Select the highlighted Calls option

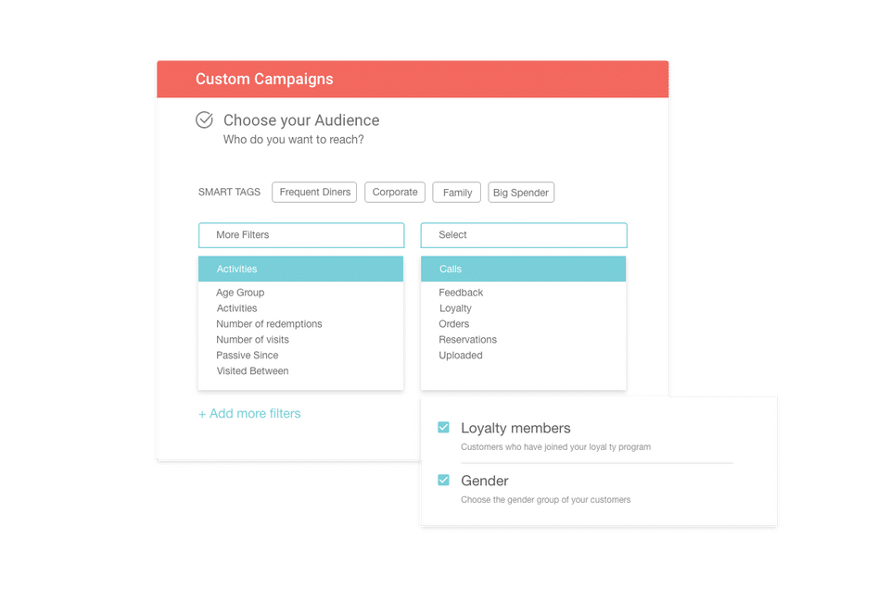click(x=523, y=269)
